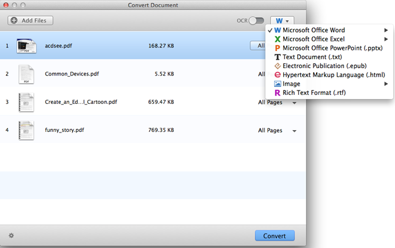395x248 pixels.
Task: Click the 659.47 KB size value
Action: pyautogui.click(x=161, y=102)
